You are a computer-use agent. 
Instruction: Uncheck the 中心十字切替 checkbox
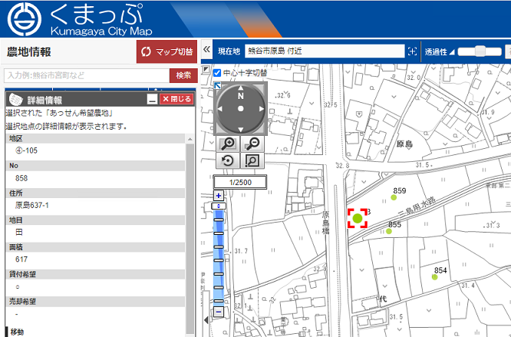[217, 73]
